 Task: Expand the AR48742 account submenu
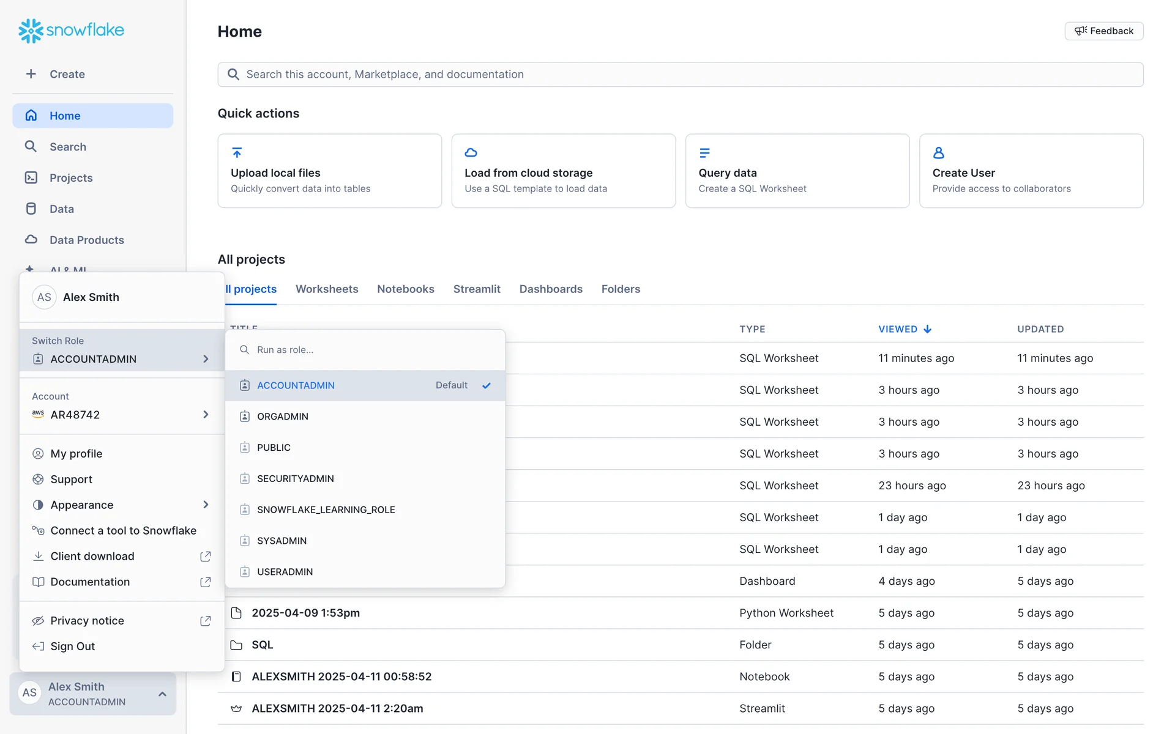(x=206, y=415)
